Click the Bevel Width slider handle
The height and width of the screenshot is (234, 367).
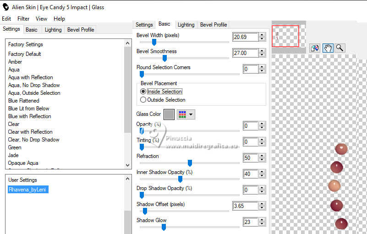[154, 42]
